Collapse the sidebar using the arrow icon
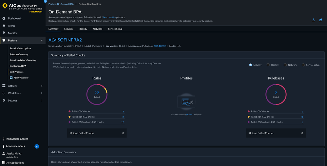Viewport: 327px width, 166px height. [45, 1]
